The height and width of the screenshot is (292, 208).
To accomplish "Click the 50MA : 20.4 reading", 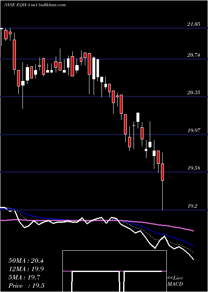I will pos(26,261).
